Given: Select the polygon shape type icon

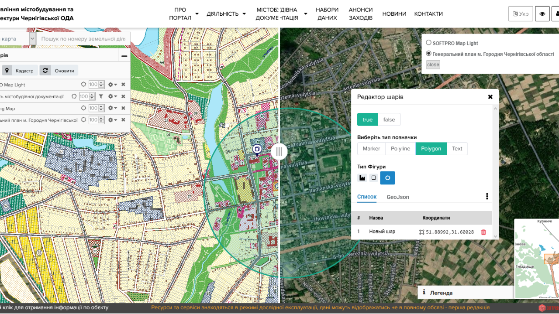Looking at the screenshot, I should [362, 178].
